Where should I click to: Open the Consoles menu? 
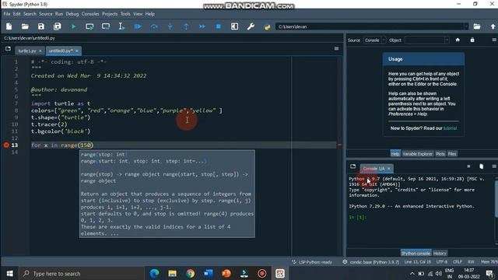(x=90, y=14)
